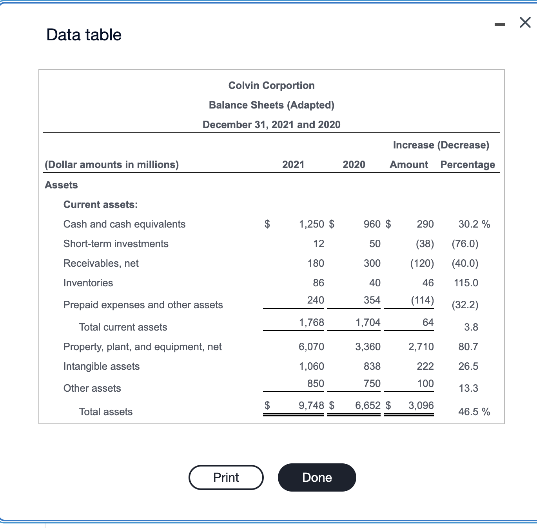This screenshot has height=528, width=537.
Task: Select the 2020 column header
Action: tap(354, 165)
